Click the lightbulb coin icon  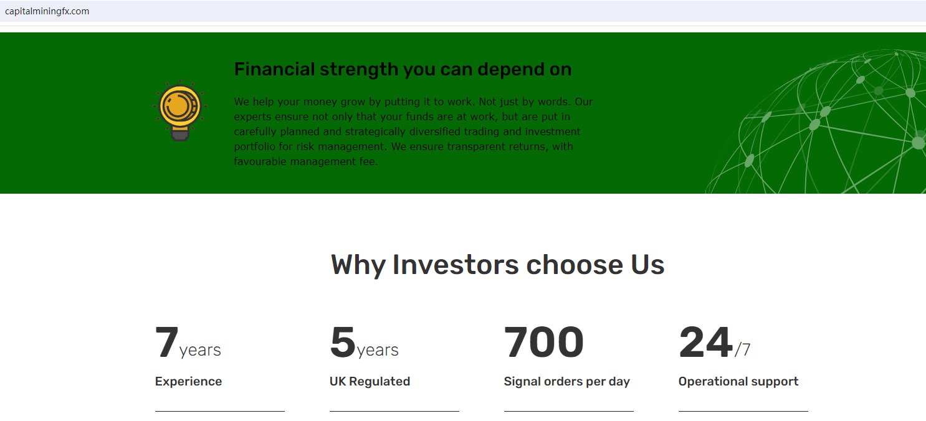click(x=179, y=112)
